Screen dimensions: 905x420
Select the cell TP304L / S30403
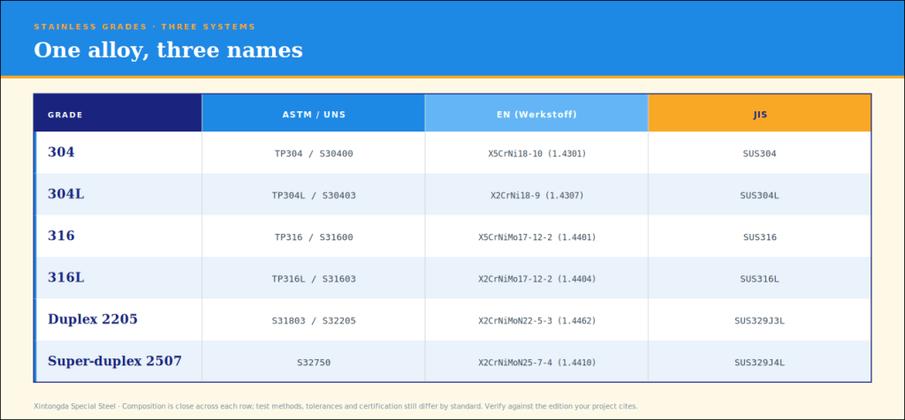(x=314, y=194)
